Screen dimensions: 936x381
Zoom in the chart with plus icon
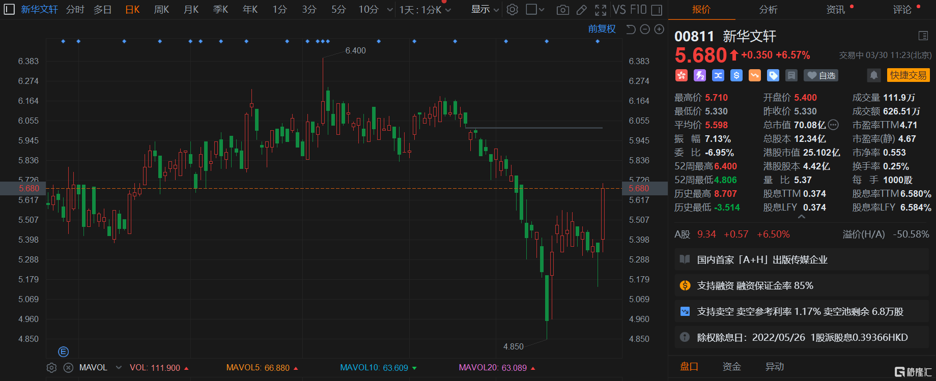tap(659, 30)
